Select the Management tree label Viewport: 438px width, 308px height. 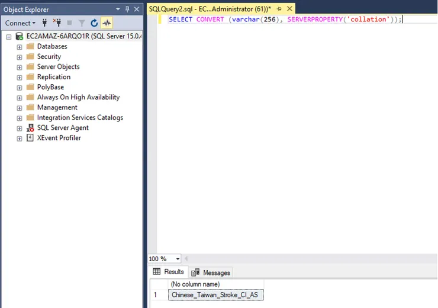pyautogui.click(x=57, y=107)
